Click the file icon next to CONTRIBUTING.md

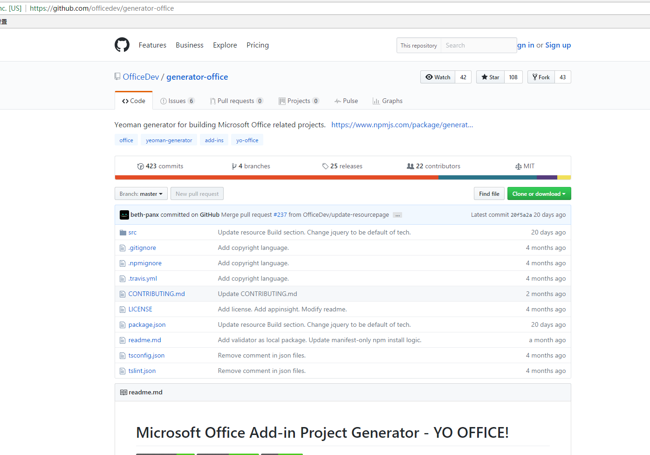123,294
